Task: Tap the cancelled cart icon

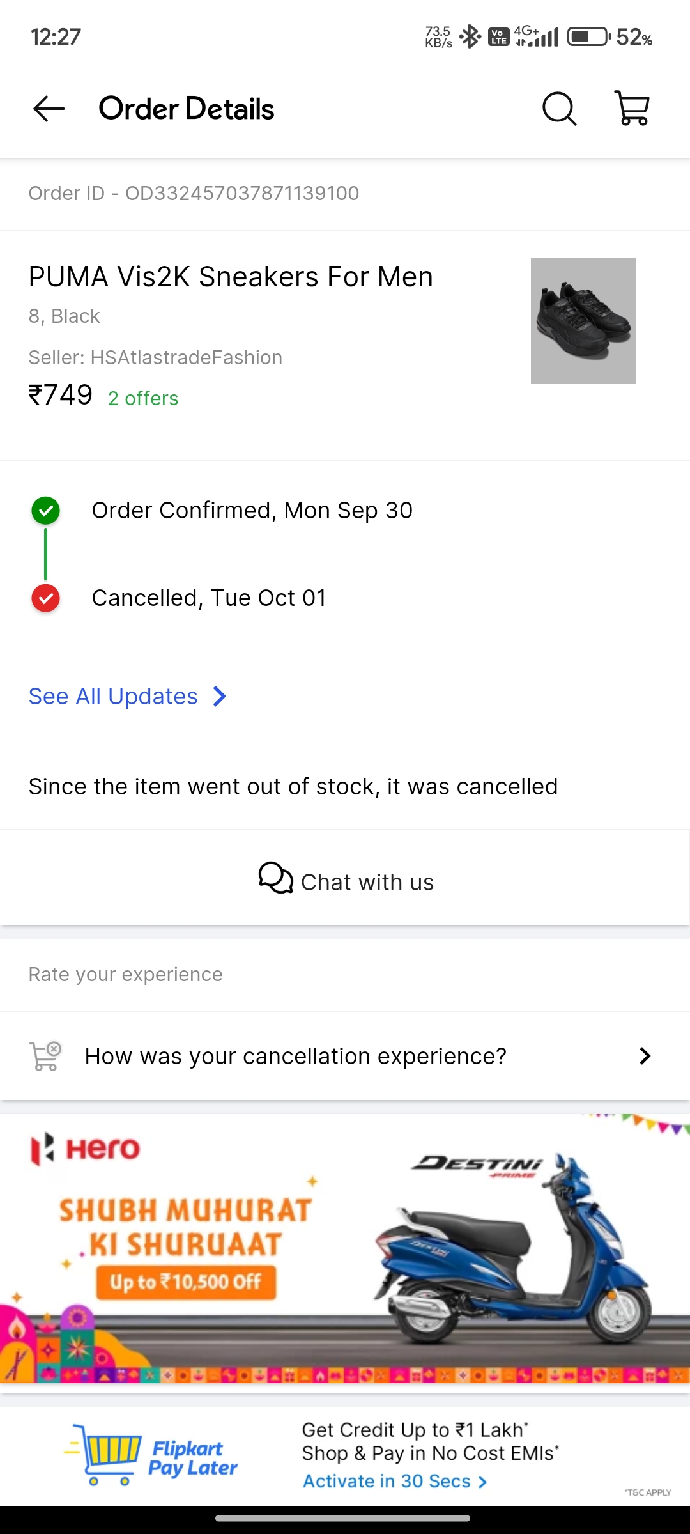Action: (45, 1056)
